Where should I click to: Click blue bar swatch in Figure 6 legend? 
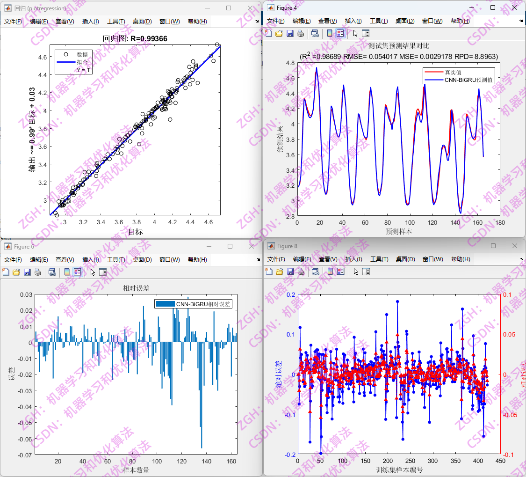click(166, 304)
